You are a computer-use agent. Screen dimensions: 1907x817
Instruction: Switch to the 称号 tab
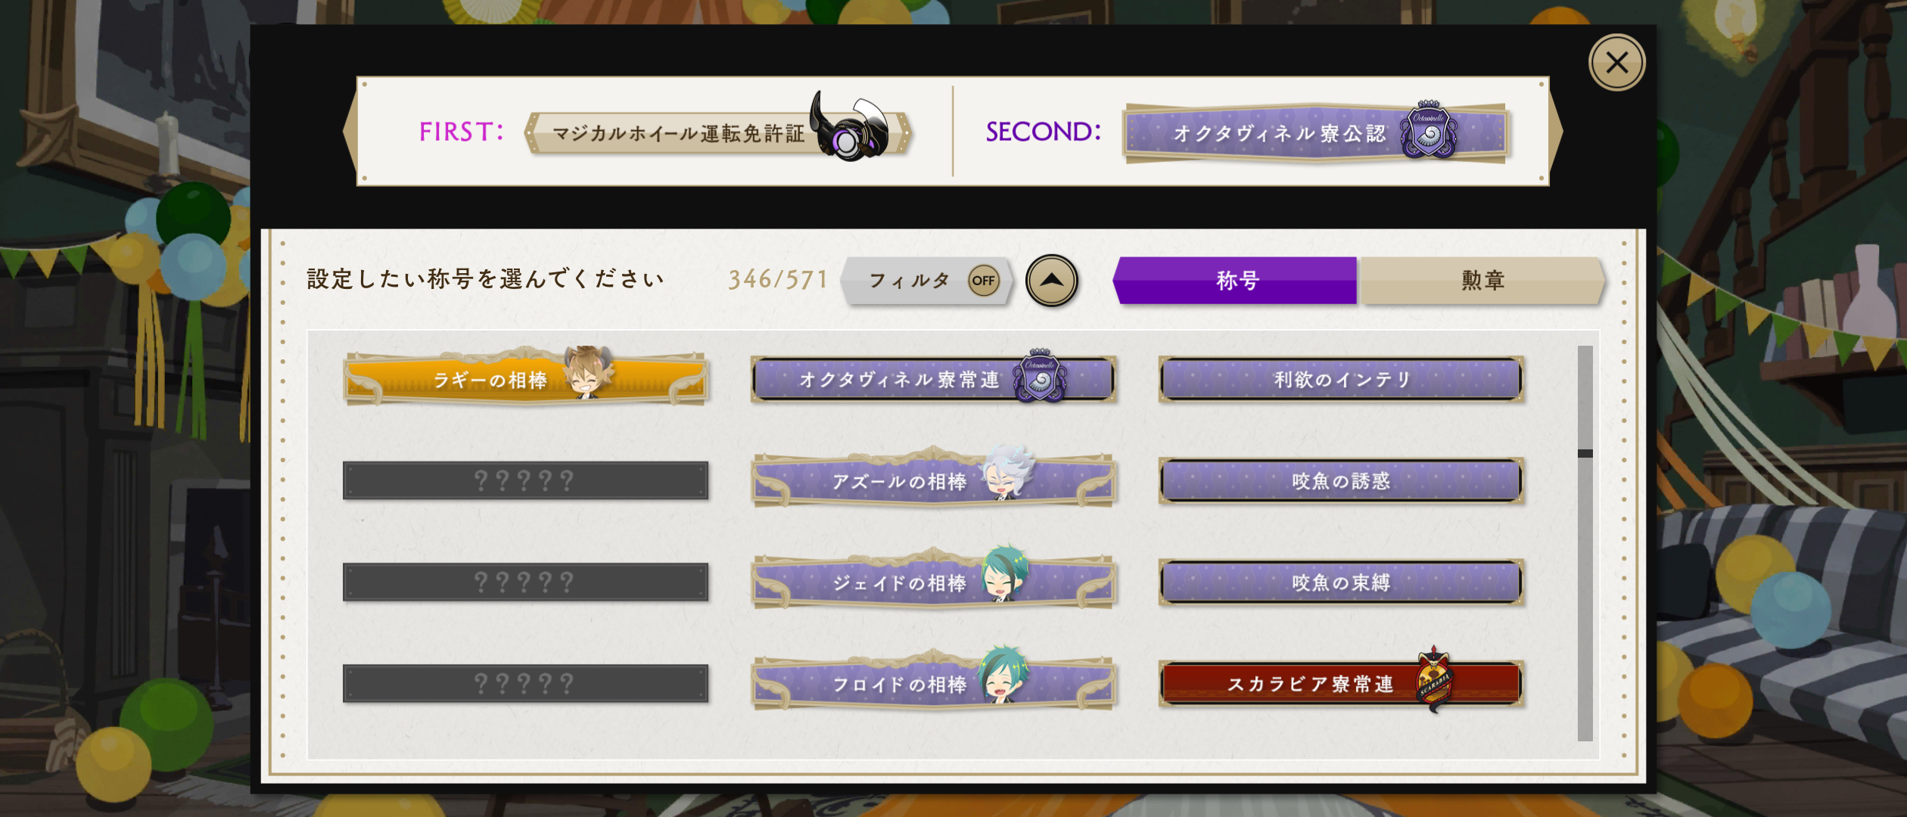tap(1235, 281)
